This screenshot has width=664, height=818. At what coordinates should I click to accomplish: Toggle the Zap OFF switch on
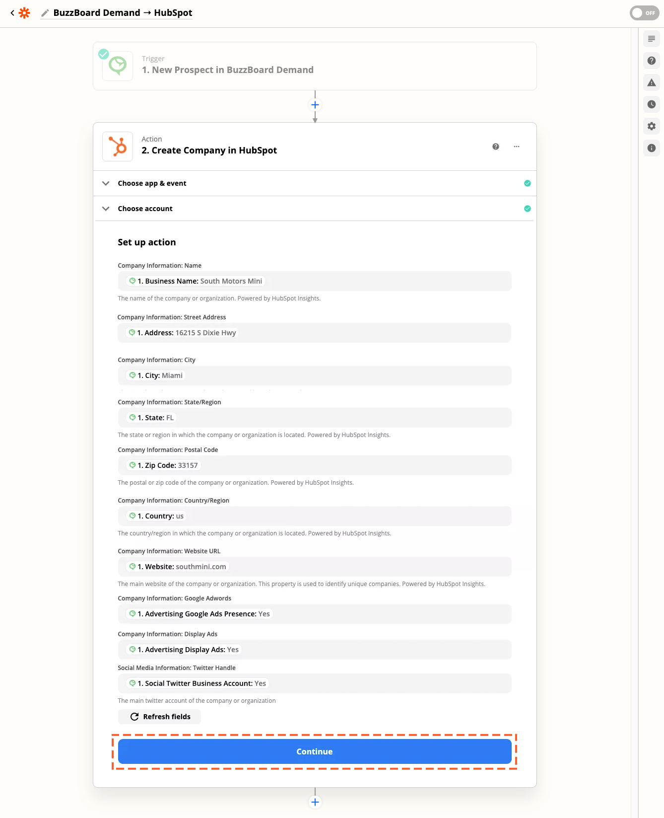pyautogui.click(x=644, y=13)
